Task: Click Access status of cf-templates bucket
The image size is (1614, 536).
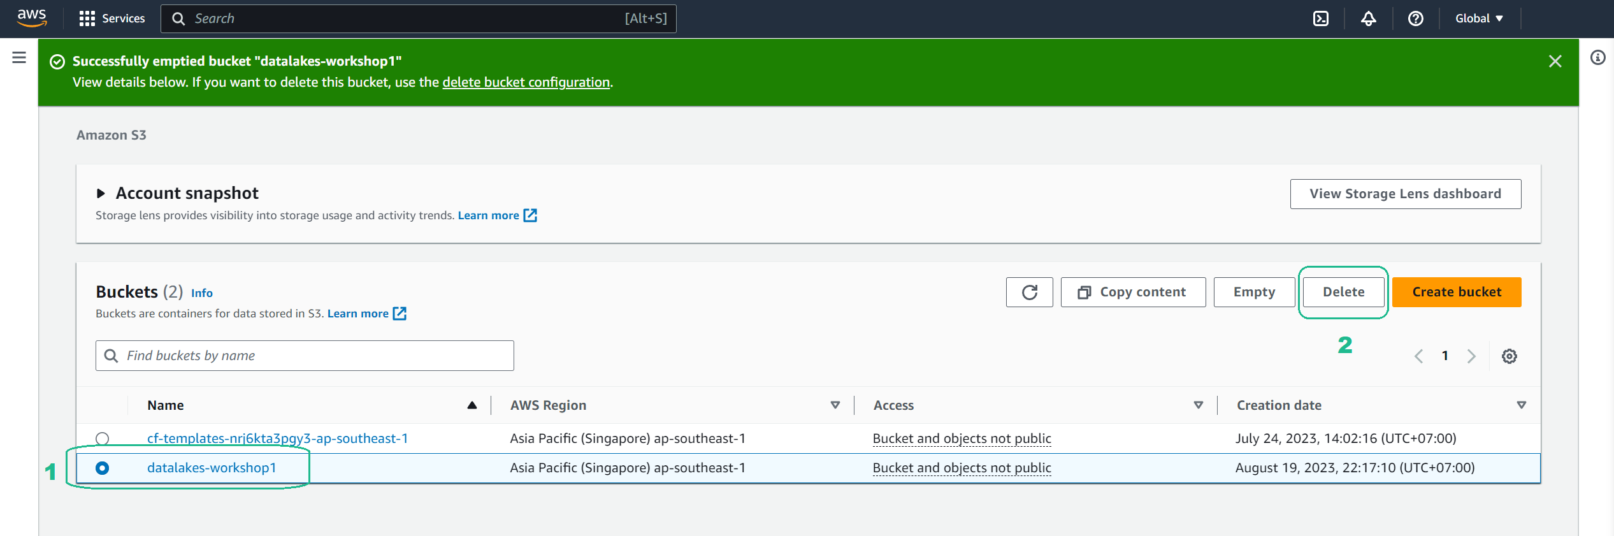Action: [962, 438]
